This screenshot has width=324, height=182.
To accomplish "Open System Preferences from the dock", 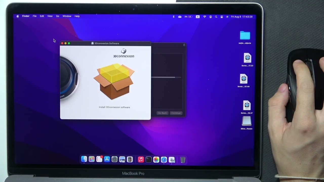I will (115, 159).
